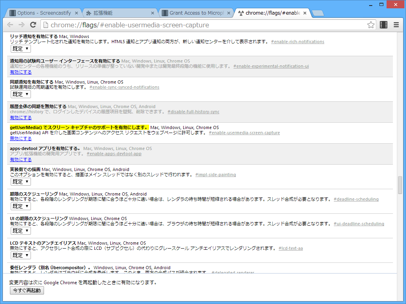
Task: Click the page reload icon
Action: coord(33,24)
